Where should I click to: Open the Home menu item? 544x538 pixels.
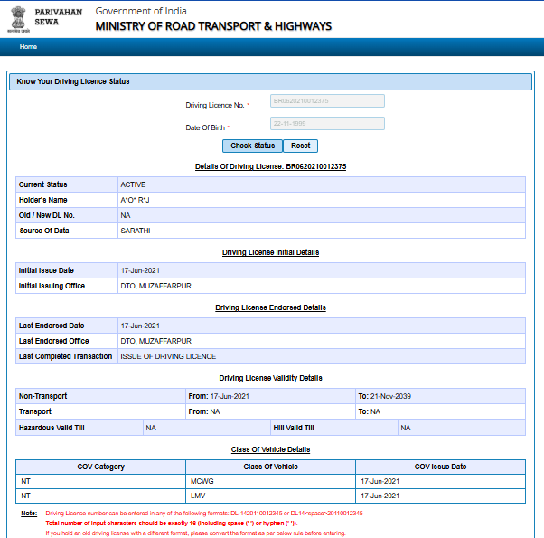click(28, 46)
